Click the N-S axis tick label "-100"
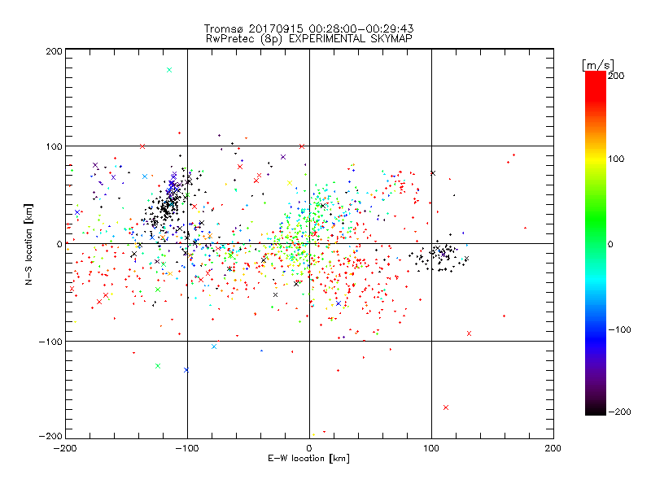This screenshot has height=488, width=651. pyautogui.click(x=50, y=342)
